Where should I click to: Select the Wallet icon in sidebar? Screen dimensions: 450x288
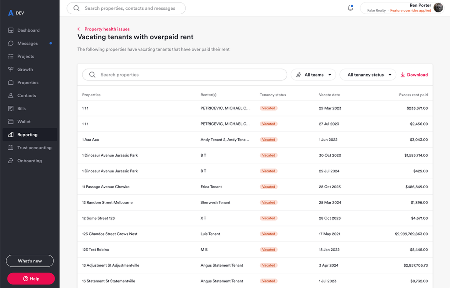click(11, 122)
